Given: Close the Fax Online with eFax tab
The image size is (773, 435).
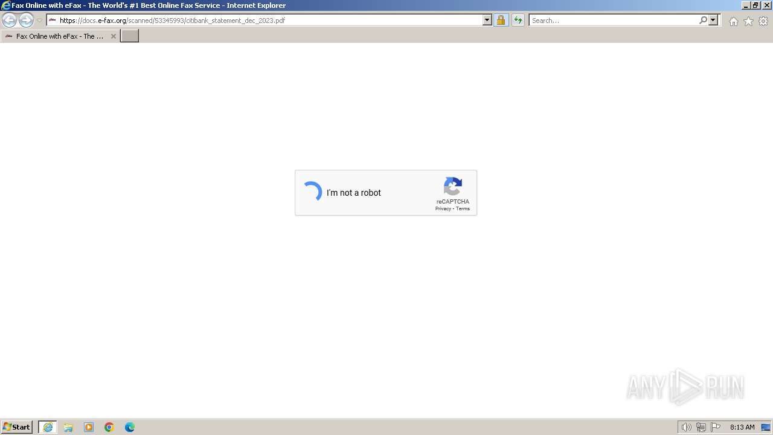Looking at the screenshot, I should (113, 36).
